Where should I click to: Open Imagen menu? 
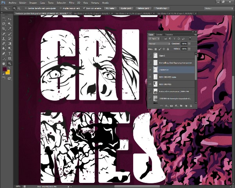(x=33, y=3)
